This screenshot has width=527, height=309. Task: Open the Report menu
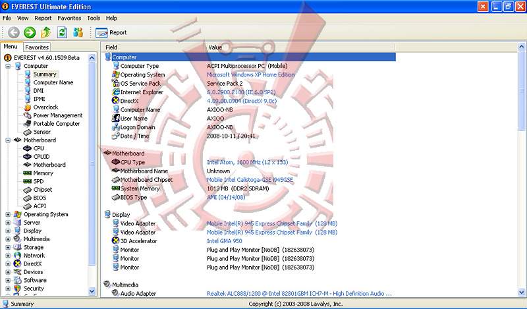43,18
